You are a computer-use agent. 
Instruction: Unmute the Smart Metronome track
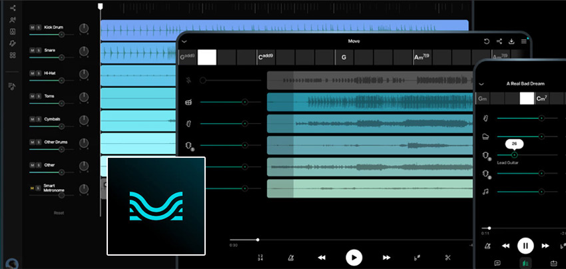click(32, 188)
